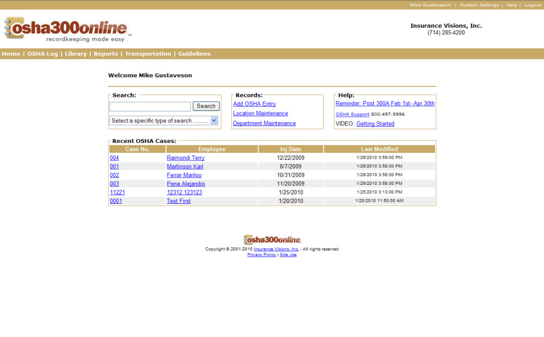Open Add OSHA Entry

pyautogui.click(x=254, y=103)
